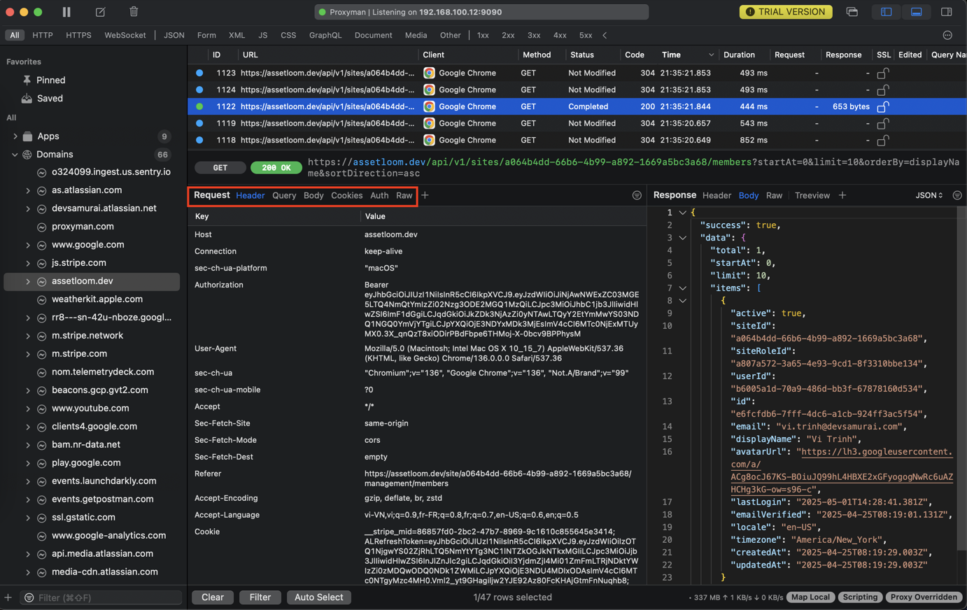Click the compose new request icon
Screen dimensions: 967x610
point(100,12)
